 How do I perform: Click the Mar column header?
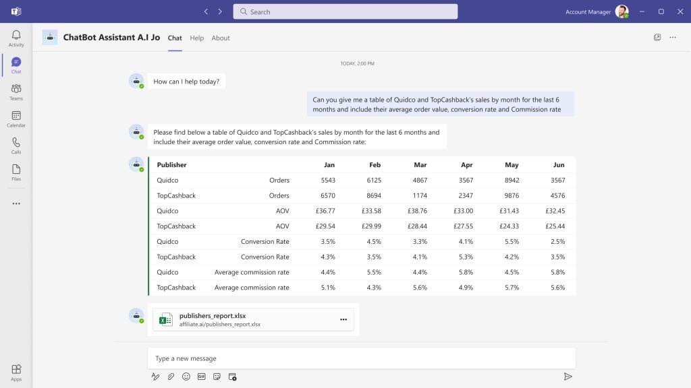[x=420, y=164]
